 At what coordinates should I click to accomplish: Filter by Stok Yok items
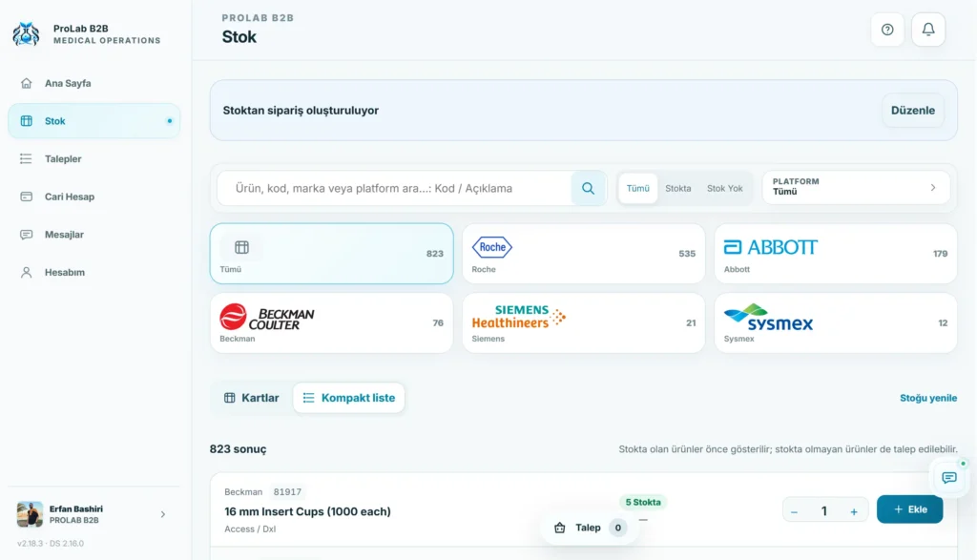pyautogui.click(x=725, y=188)
